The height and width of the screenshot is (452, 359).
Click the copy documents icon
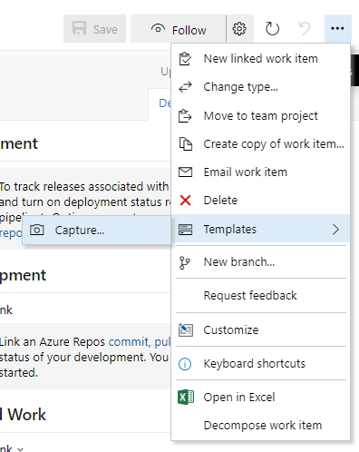(x=186, y=144)
